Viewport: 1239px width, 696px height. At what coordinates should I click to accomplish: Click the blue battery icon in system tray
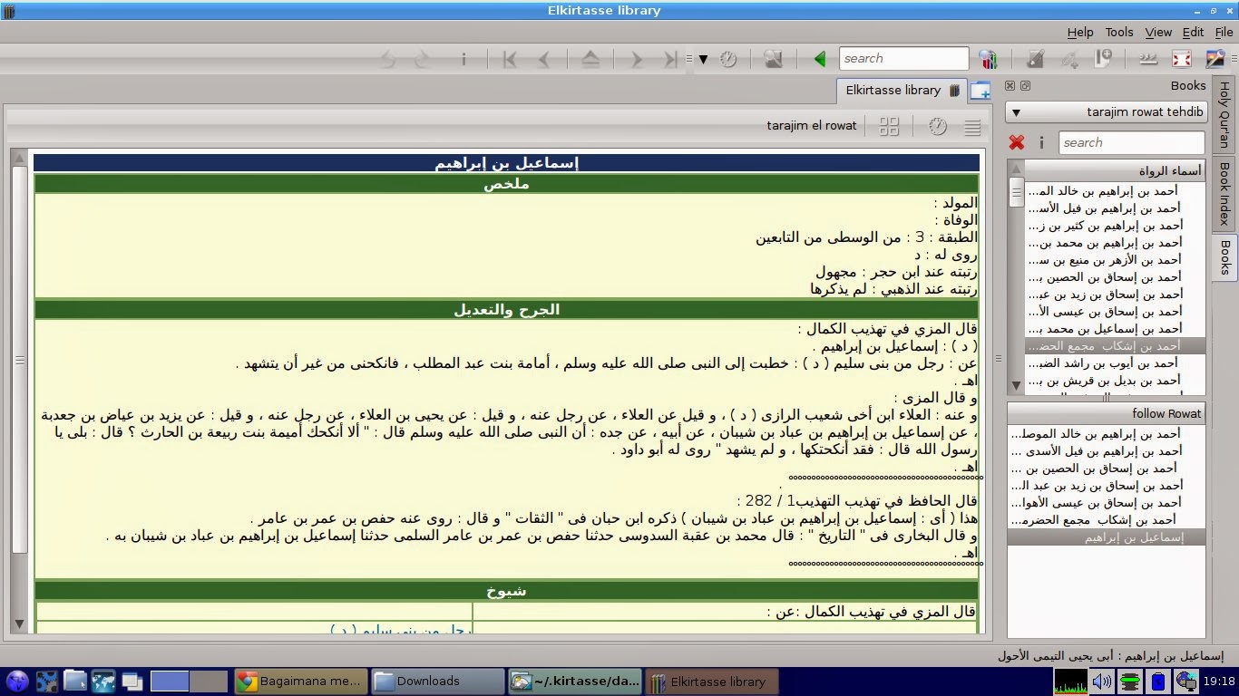(1156, 681)
